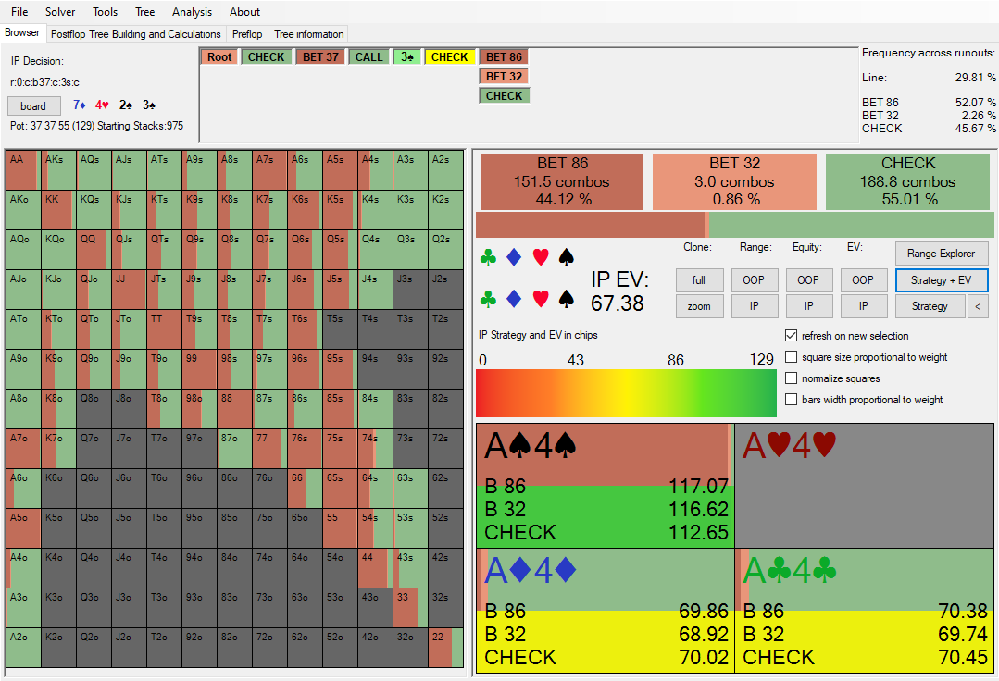Open the Tree information tab
The image size is (999, 681).
point(308,34)
